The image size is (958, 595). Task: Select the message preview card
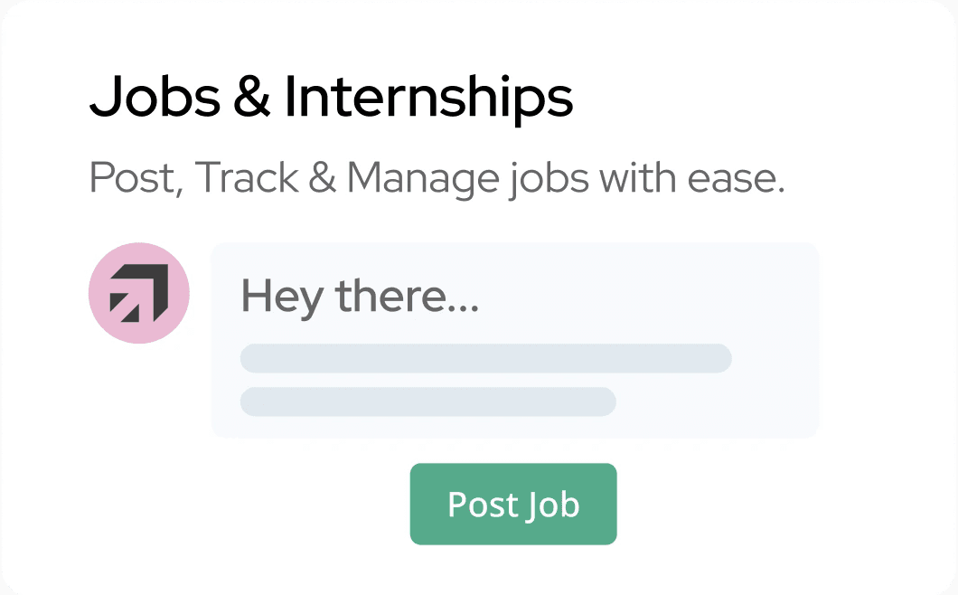(514, 340)
